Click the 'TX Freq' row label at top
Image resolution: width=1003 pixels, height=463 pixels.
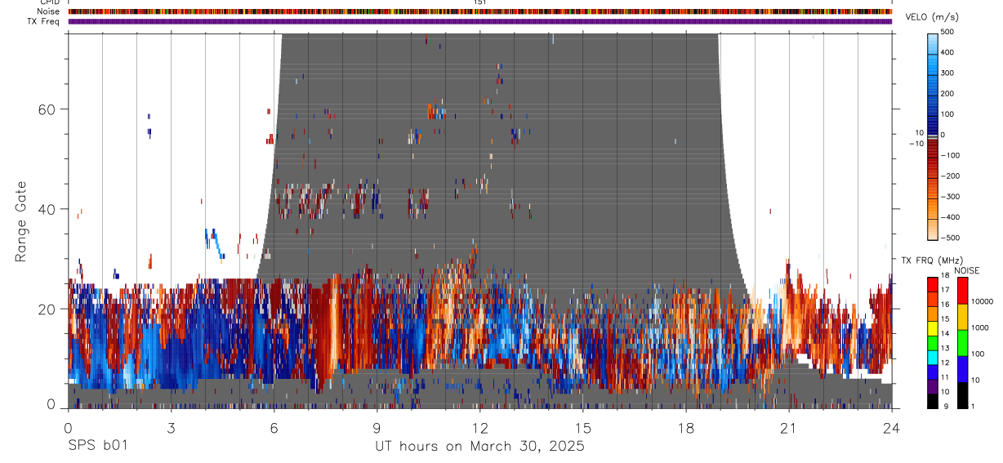click(45, 21)
